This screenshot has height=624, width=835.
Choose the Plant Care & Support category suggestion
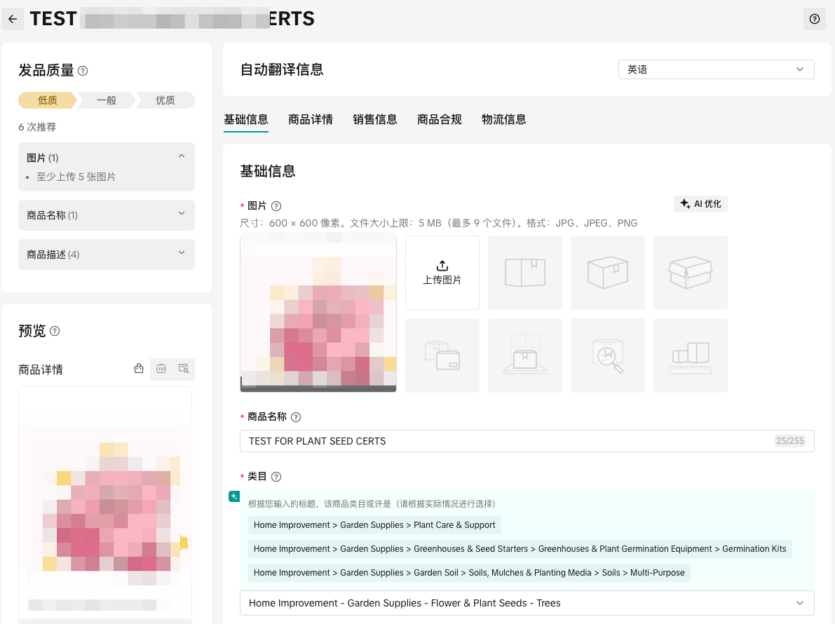click(x=374, y=525)
